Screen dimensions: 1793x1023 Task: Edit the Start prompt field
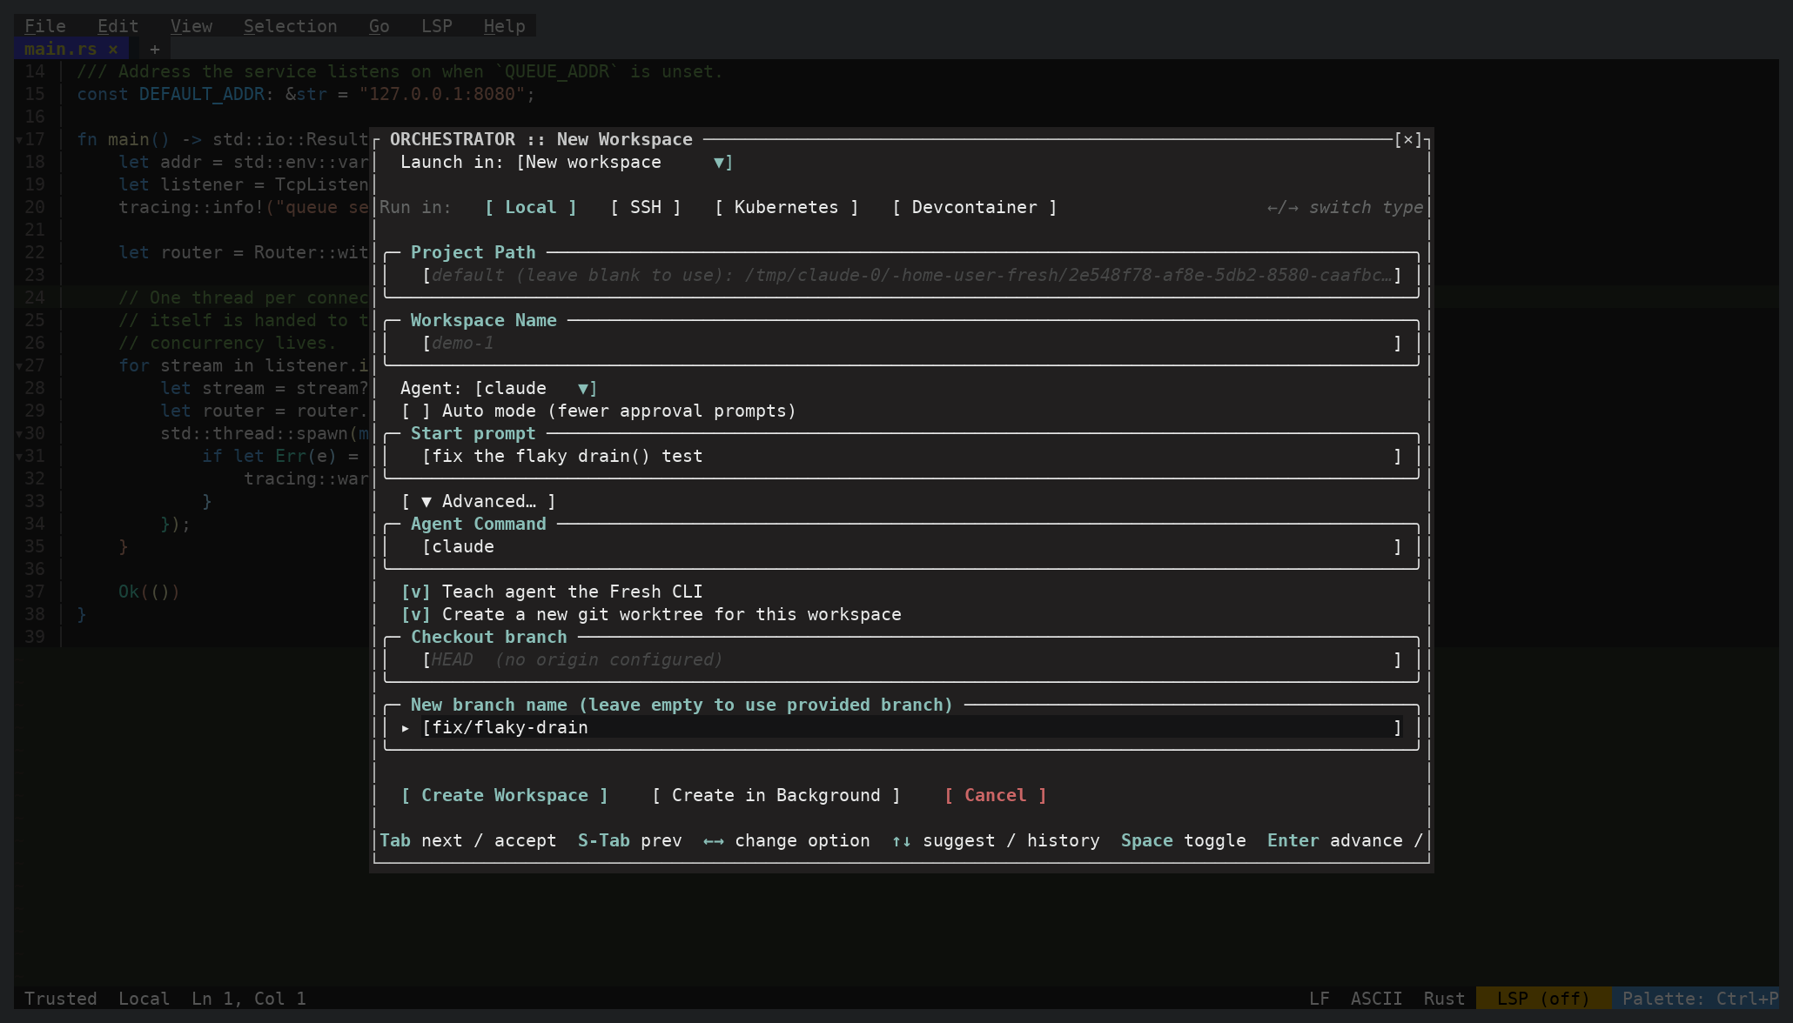point(911,456)
